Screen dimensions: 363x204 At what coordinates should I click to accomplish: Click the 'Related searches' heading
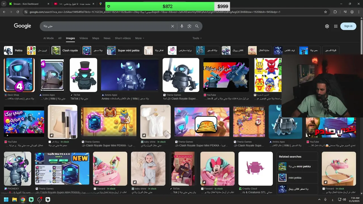(290, 157)
